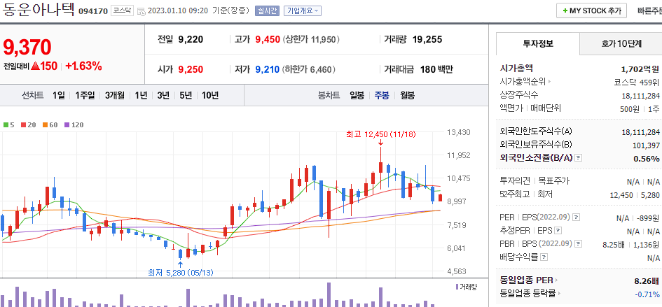Click the +1.63% change value

tap(83, 66)
